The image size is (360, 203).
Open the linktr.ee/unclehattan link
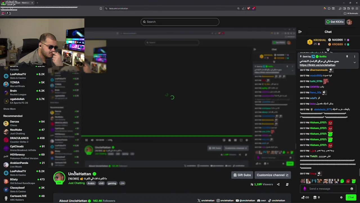coord(317,65)
